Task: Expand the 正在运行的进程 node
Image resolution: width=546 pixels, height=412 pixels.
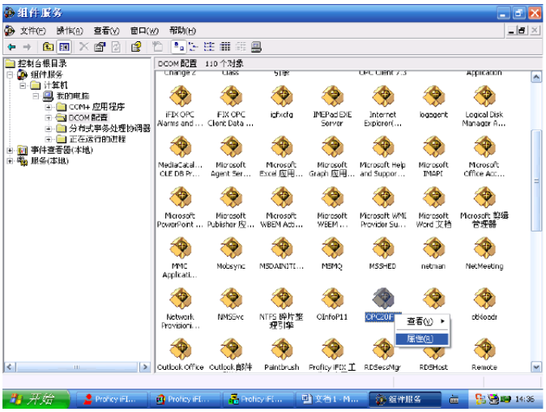Action: tap(49, 139)
